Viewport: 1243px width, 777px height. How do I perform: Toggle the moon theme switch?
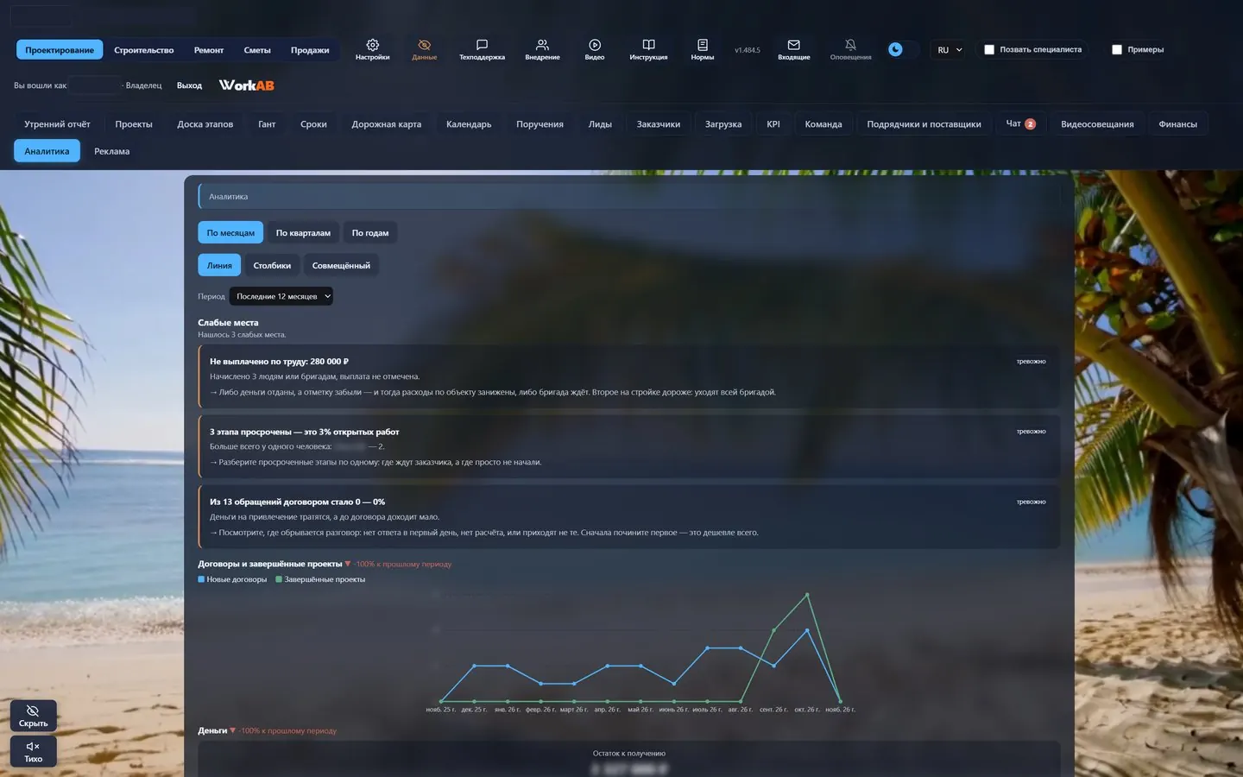902,49
